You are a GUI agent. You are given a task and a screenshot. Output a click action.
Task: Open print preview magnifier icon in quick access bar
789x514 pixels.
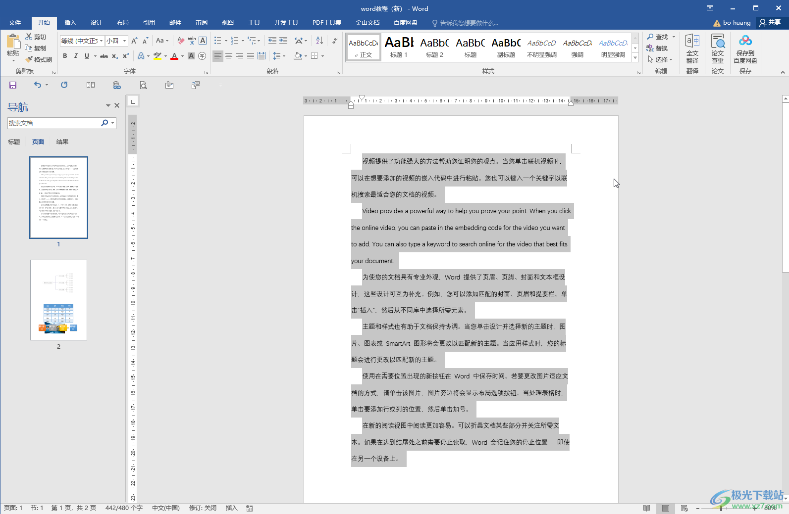144,85
